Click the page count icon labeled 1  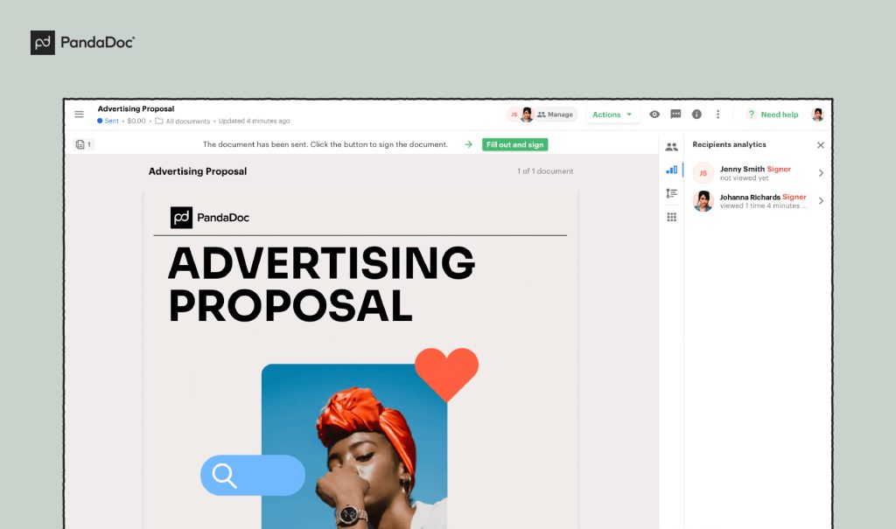(x=83, y=144)
